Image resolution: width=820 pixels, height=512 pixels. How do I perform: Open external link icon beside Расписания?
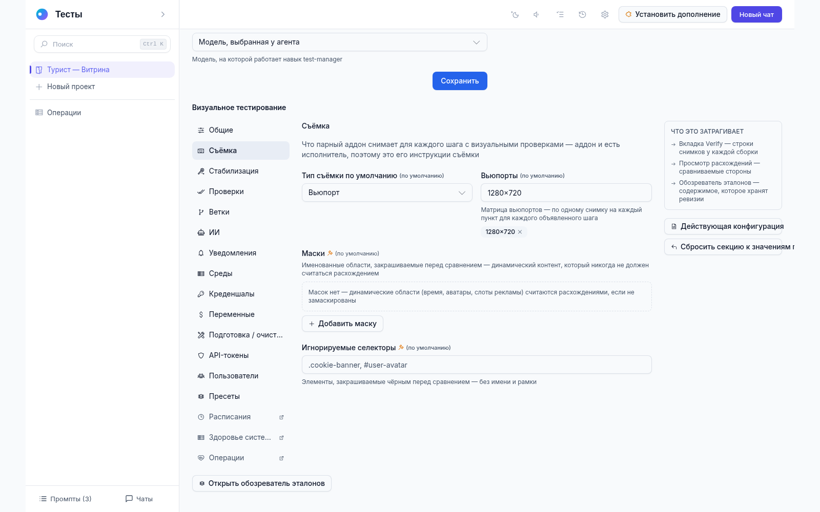tap(281, 417)
